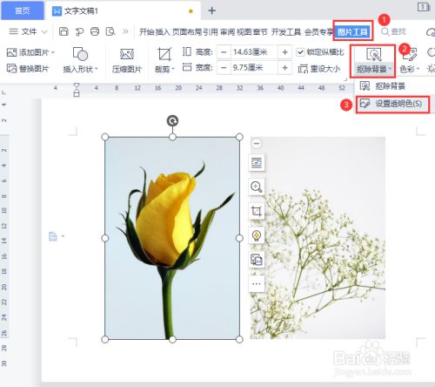Select the 图片工具 tab
Viewport: 435px width, 387px height.
352,31
